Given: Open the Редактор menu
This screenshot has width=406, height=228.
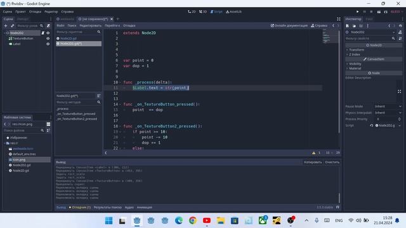Looking at the screenshot, I should tap(51, 11).
